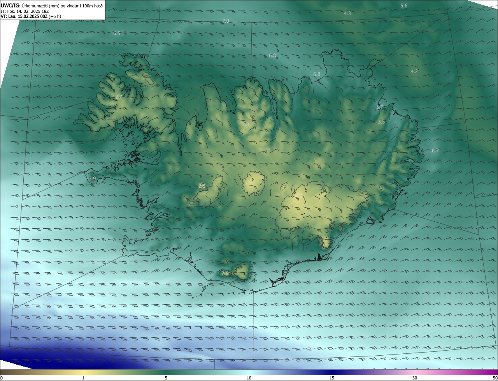Screen dimensions: 498x381
Task: Click the color scale tick label 10
Action: 249,378
